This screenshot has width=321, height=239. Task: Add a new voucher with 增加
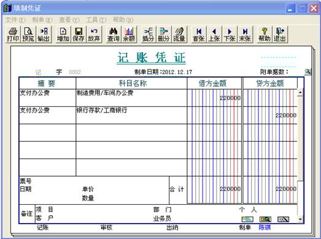[63, 34]
